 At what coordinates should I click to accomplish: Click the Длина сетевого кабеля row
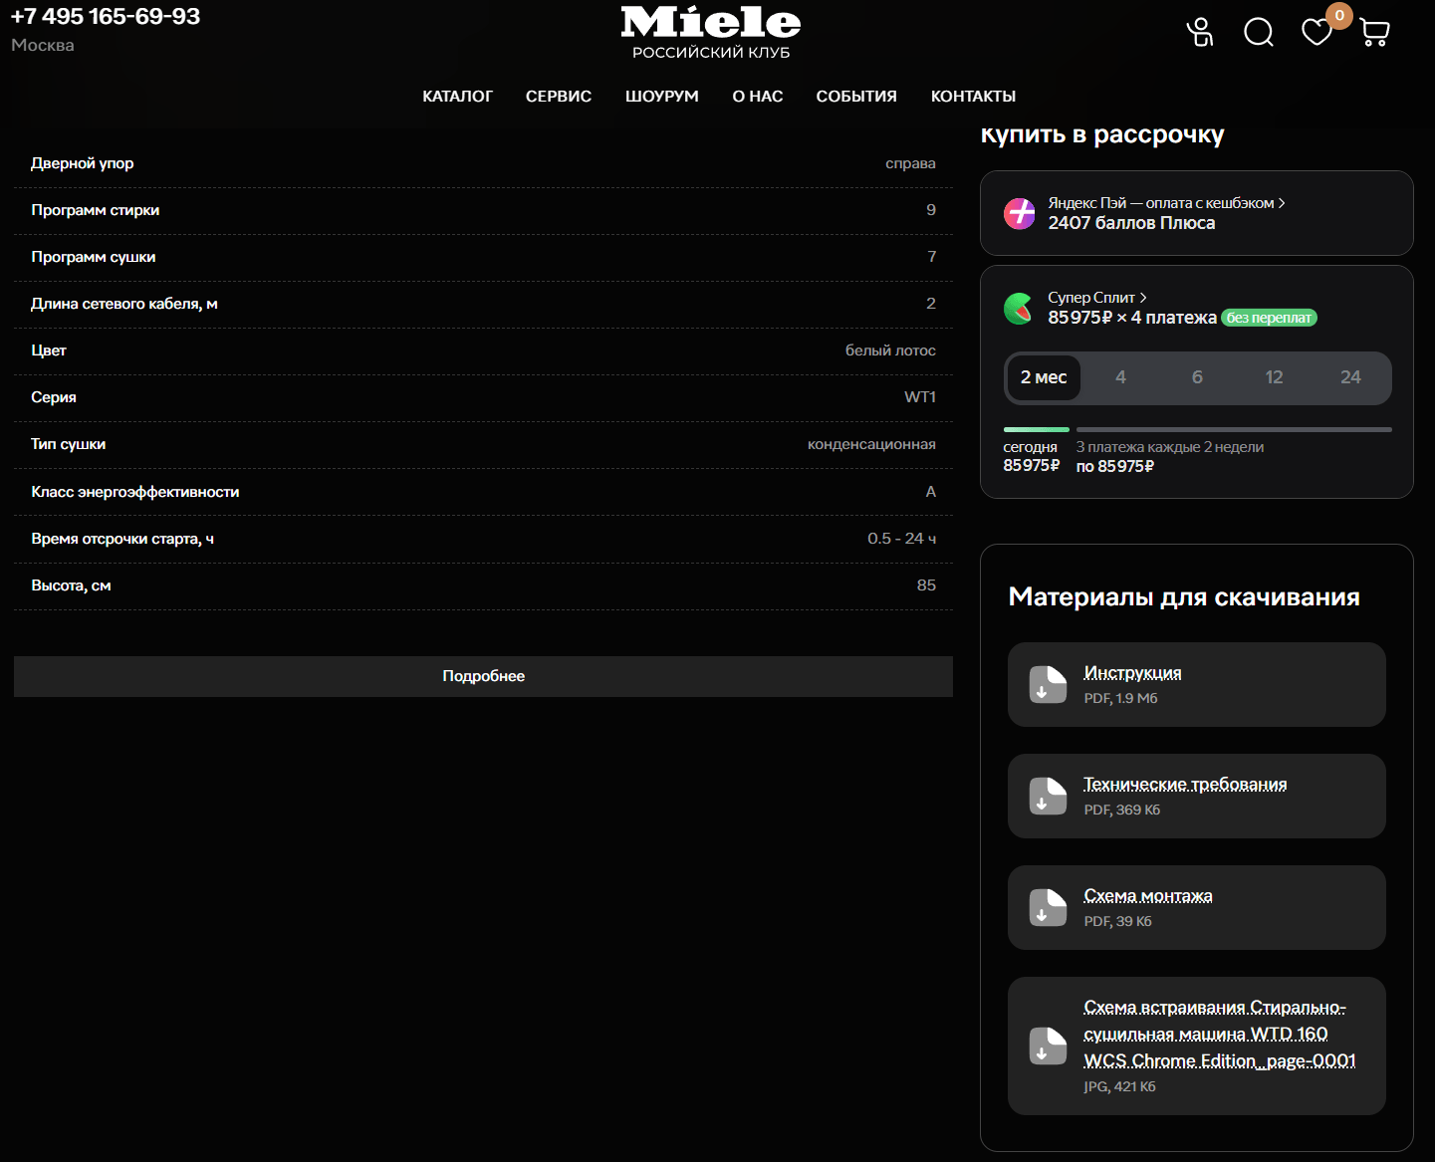coord(483,304)
